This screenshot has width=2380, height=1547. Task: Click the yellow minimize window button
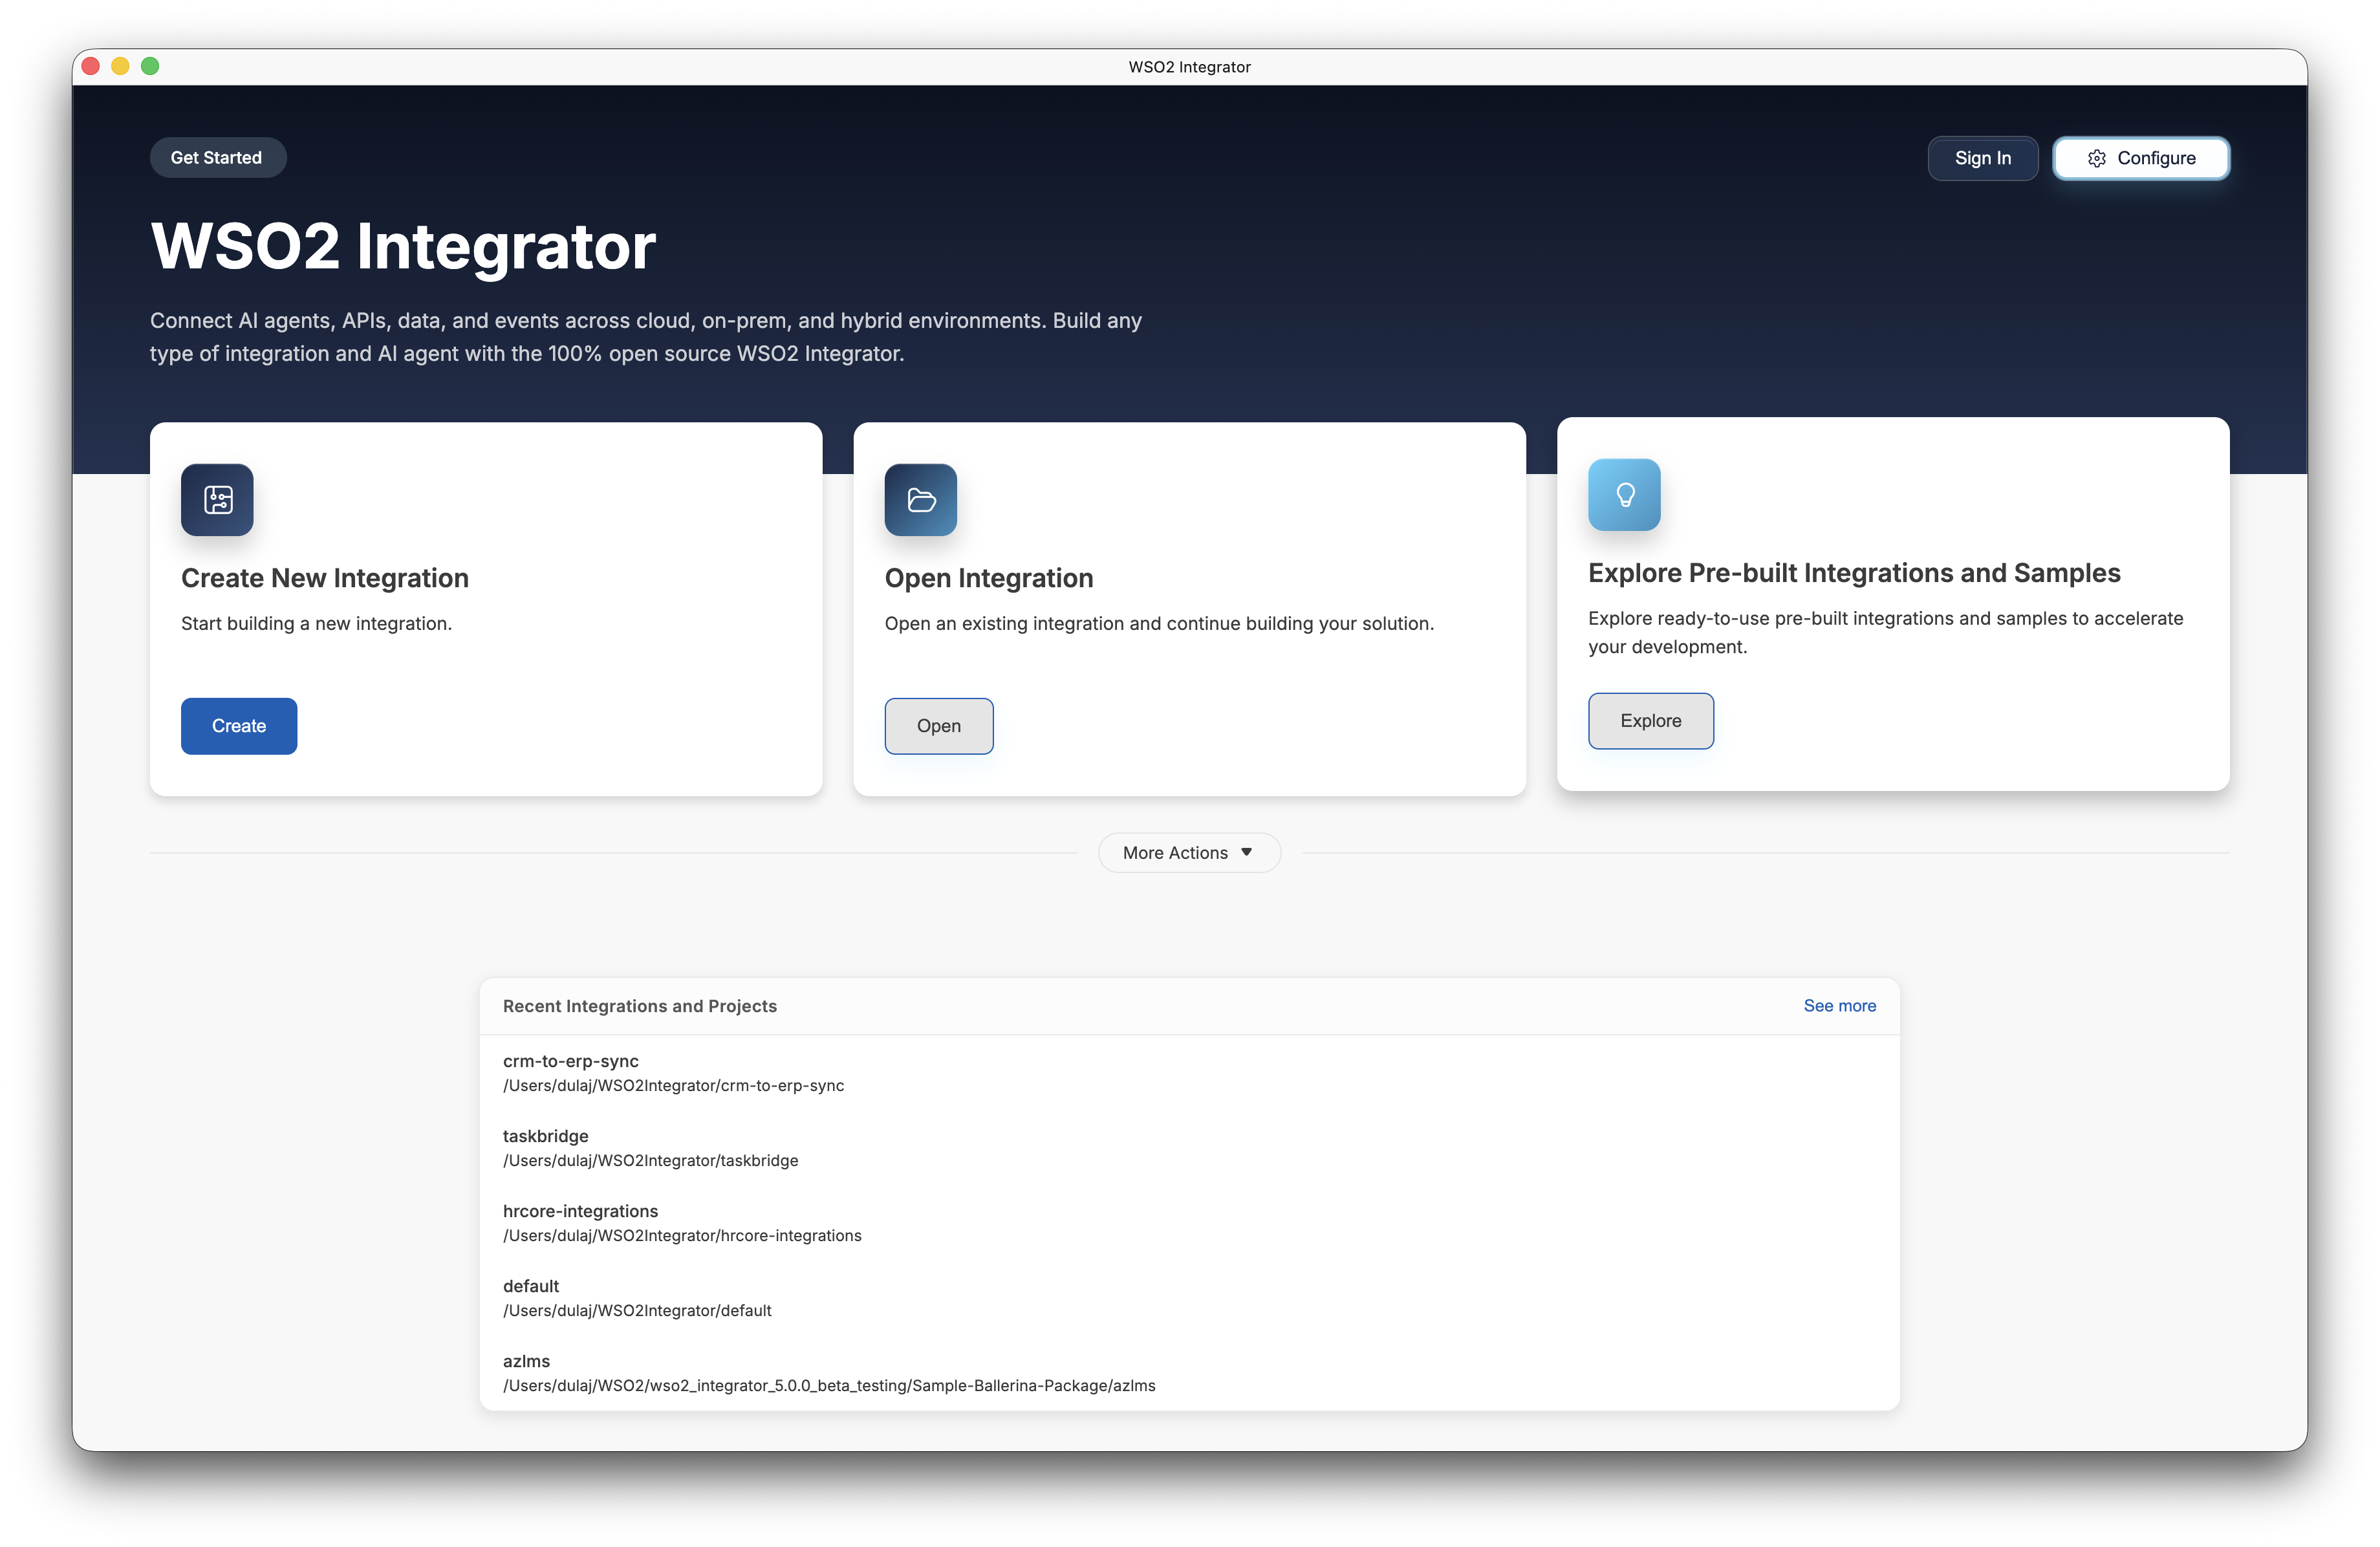click(x=120, y=66)
